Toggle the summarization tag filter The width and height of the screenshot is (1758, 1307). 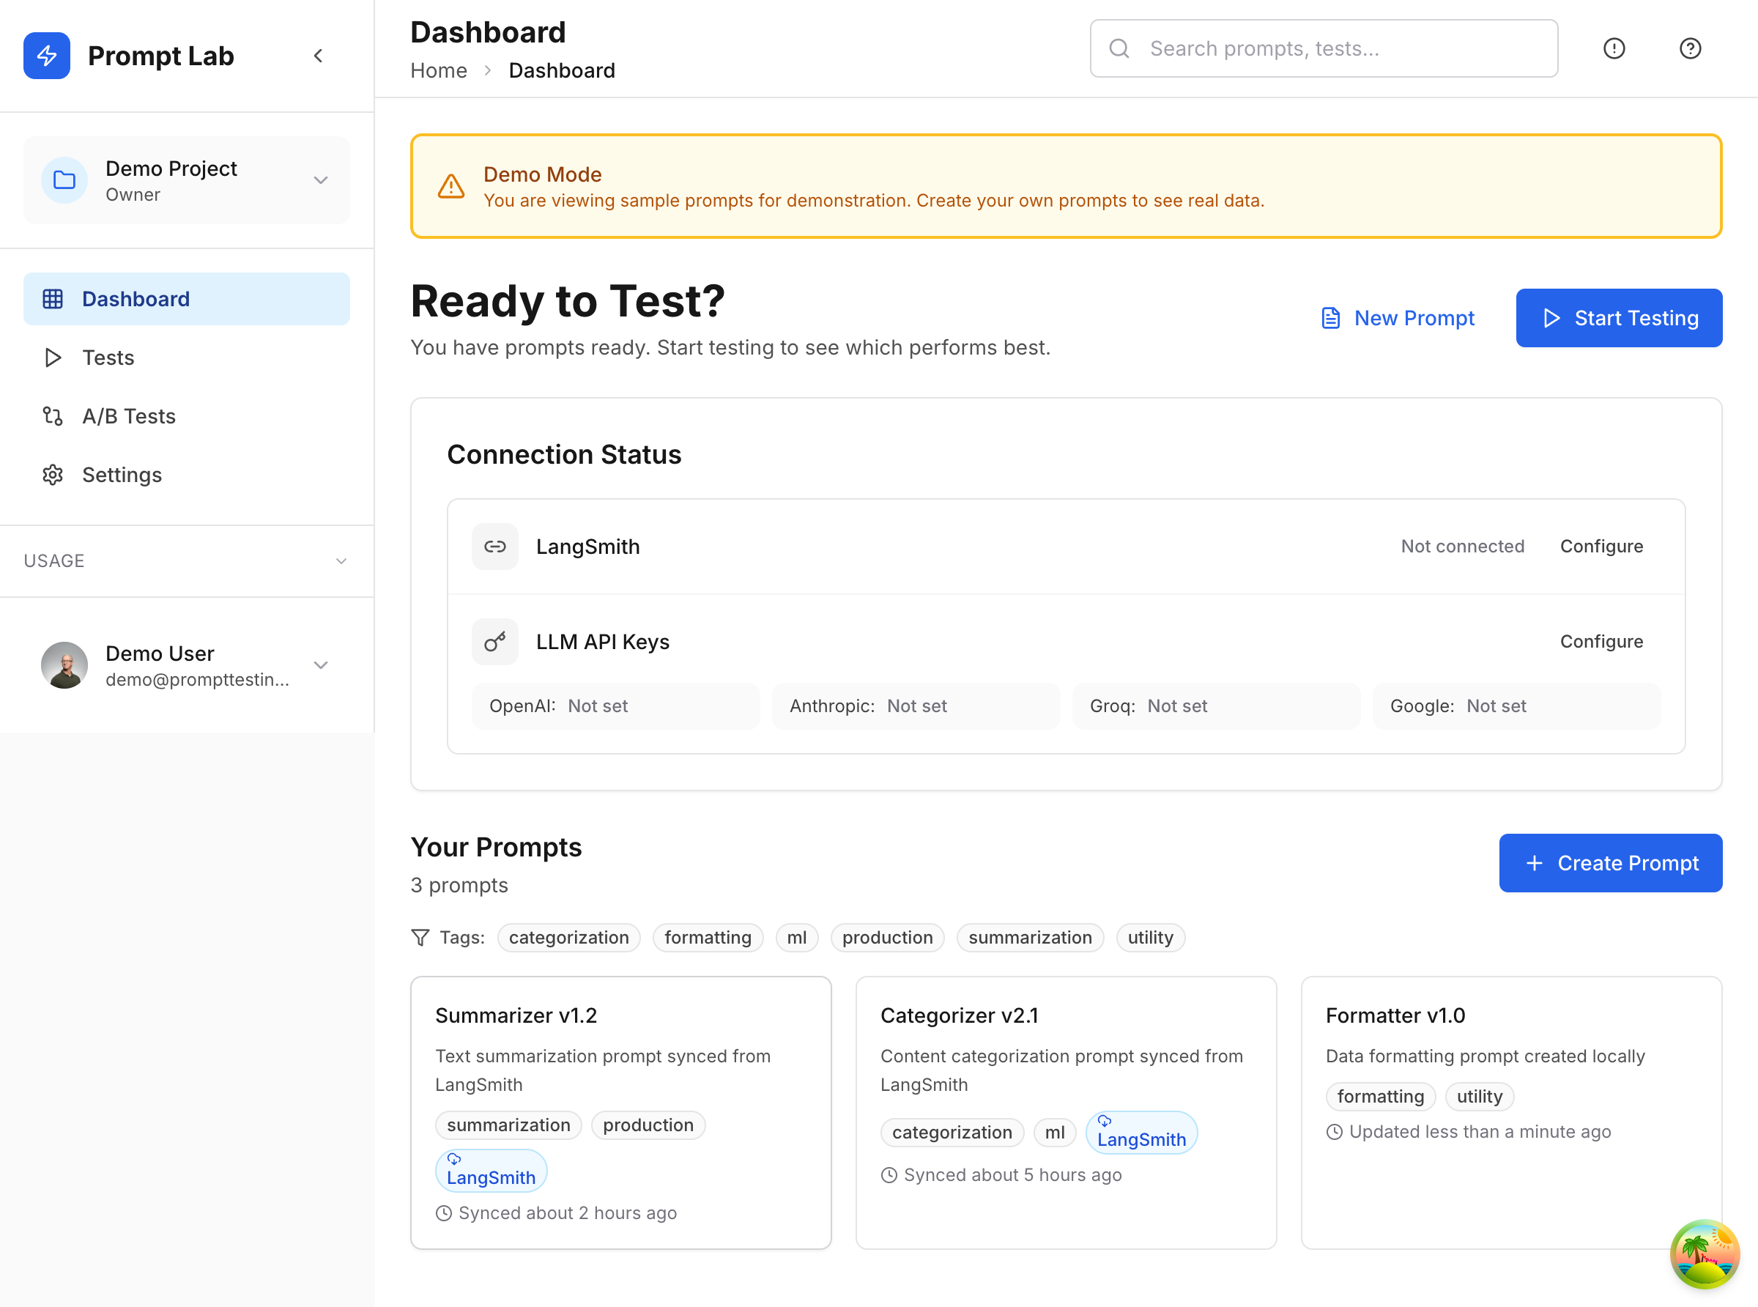pyautogui.click(x=1030, y=938)
